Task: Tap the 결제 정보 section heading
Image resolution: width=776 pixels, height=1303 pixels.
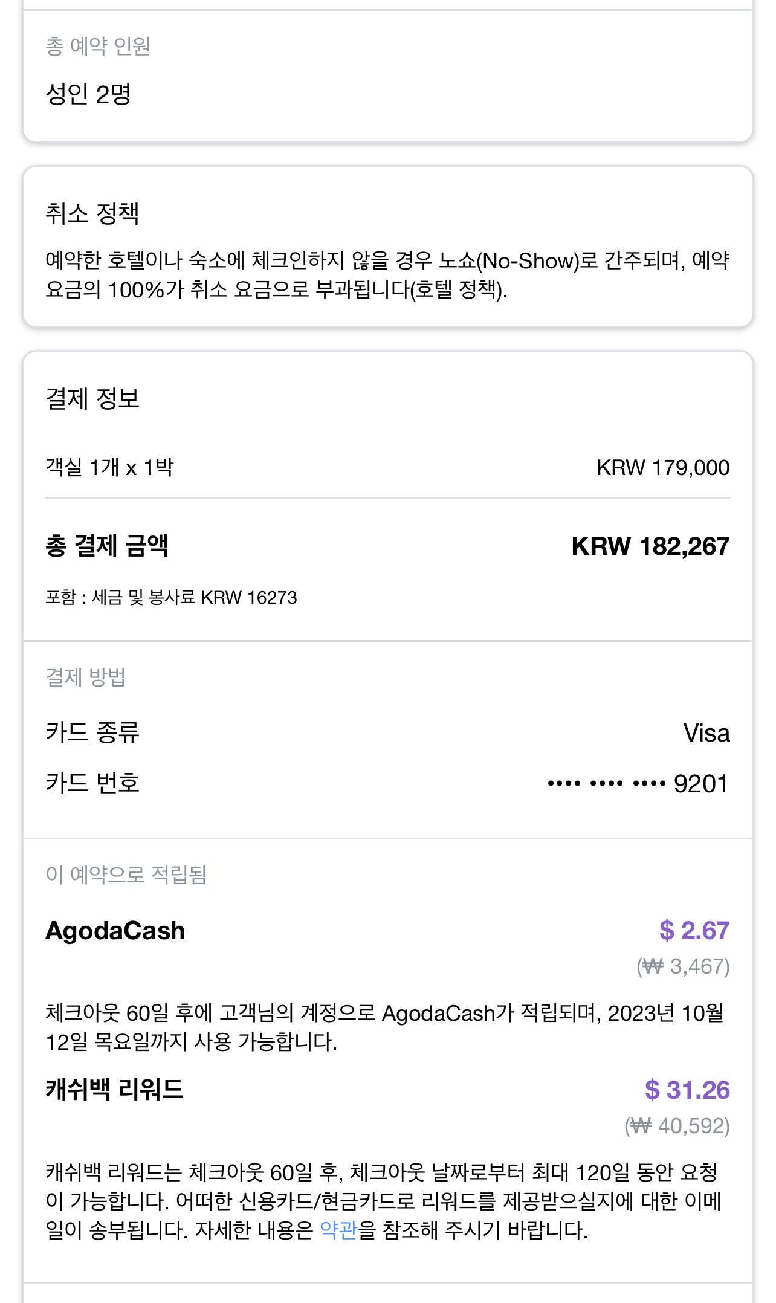Action: [92, 398]
